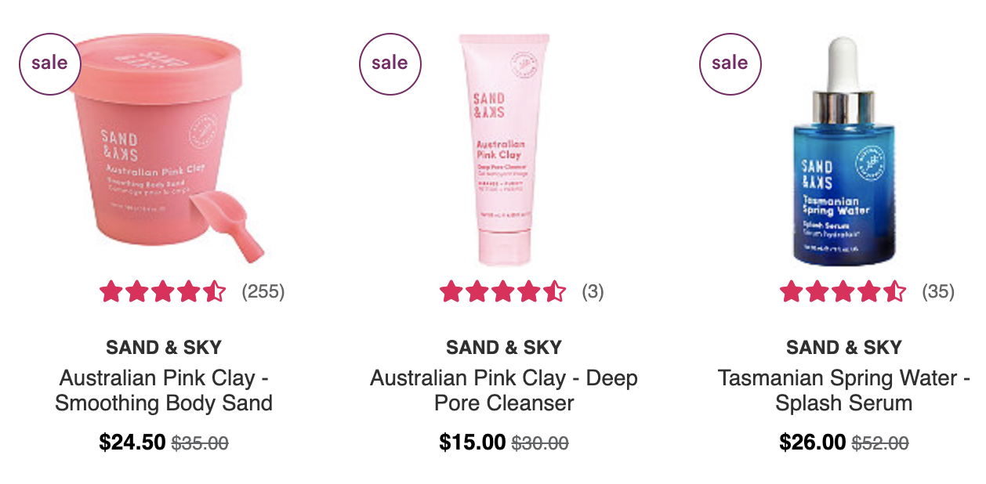
Task: Click the sale badge on Deep Pore Cleanser
Action: coord(390,63)
